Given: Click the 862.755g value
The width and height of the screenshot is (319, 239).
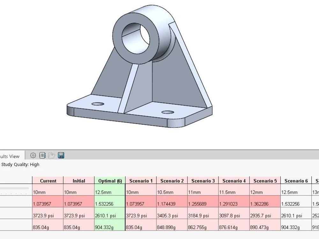Looking at the screenshot, I should coord(203,225).
